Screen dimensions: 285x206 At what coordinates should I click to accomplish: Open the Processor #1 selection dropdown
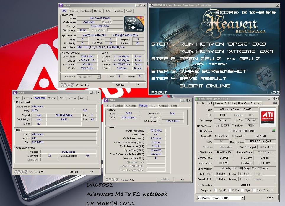click(x=99, y=77)
